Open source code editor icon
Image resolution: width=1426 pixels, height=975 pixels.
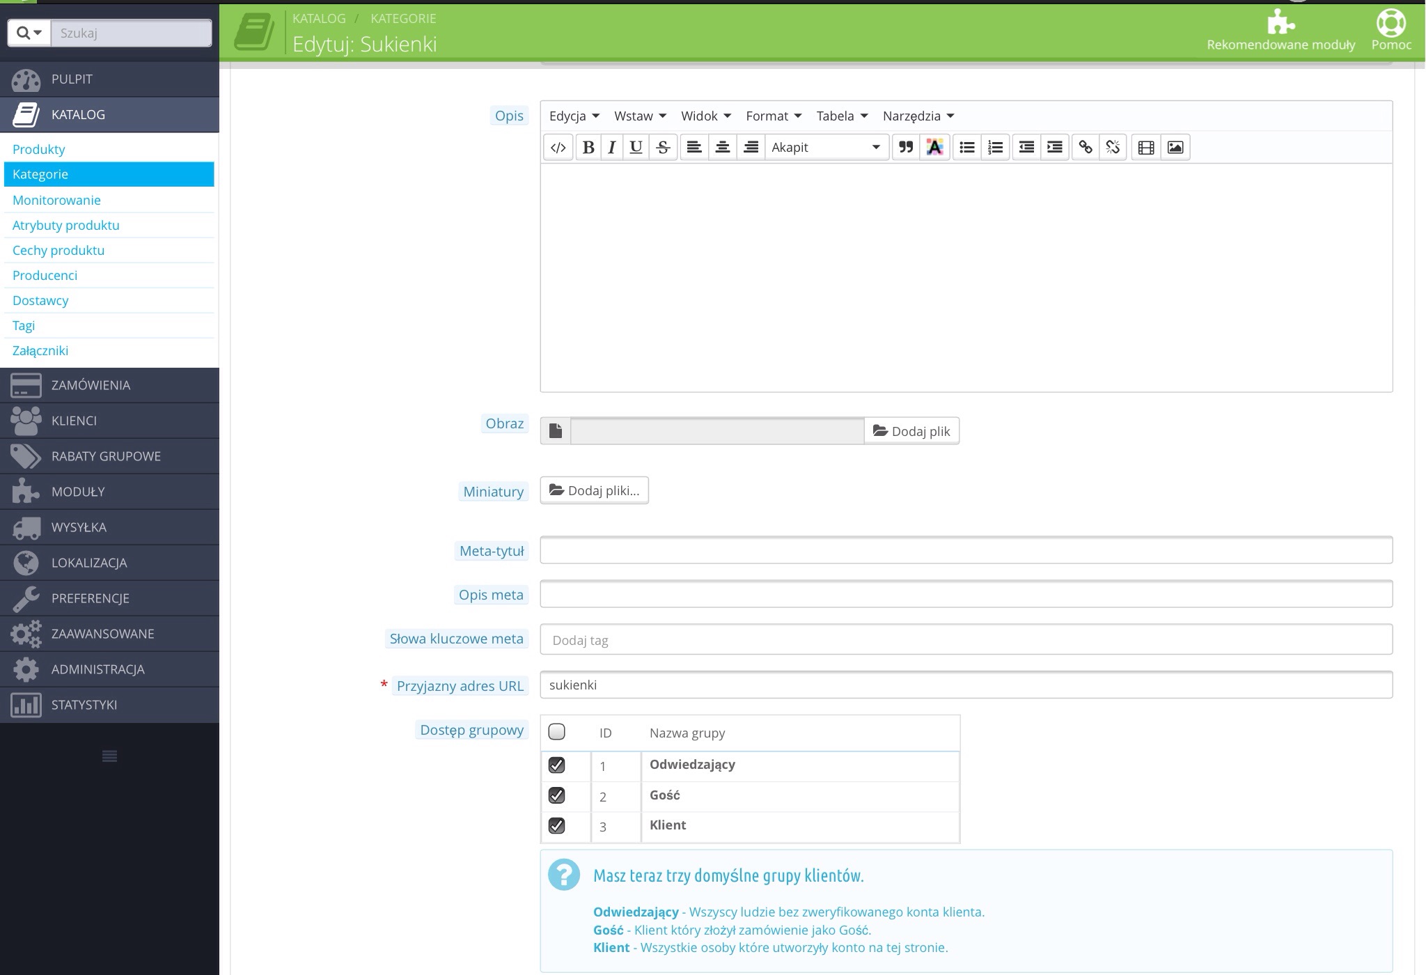click(x=558, y=147)
